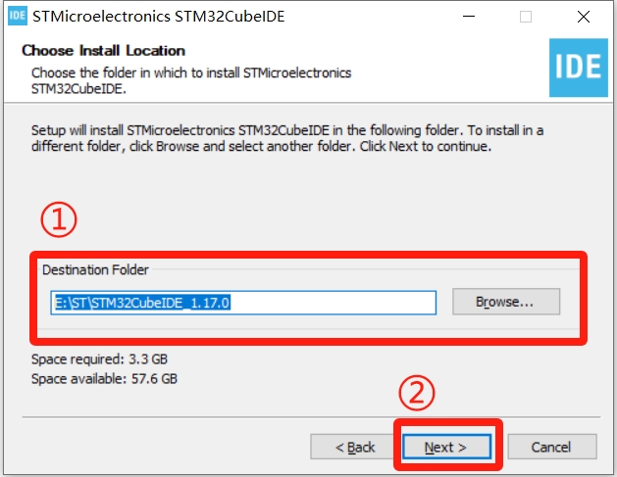
Task: Click the small IDE icon in title bar
Action: tap(18, 16)
